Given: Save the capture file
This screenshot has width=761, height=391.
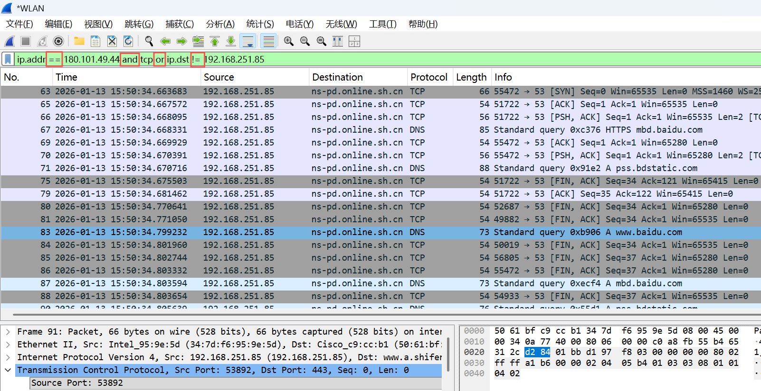Looking at the screenshot, I should click(95, 41).
